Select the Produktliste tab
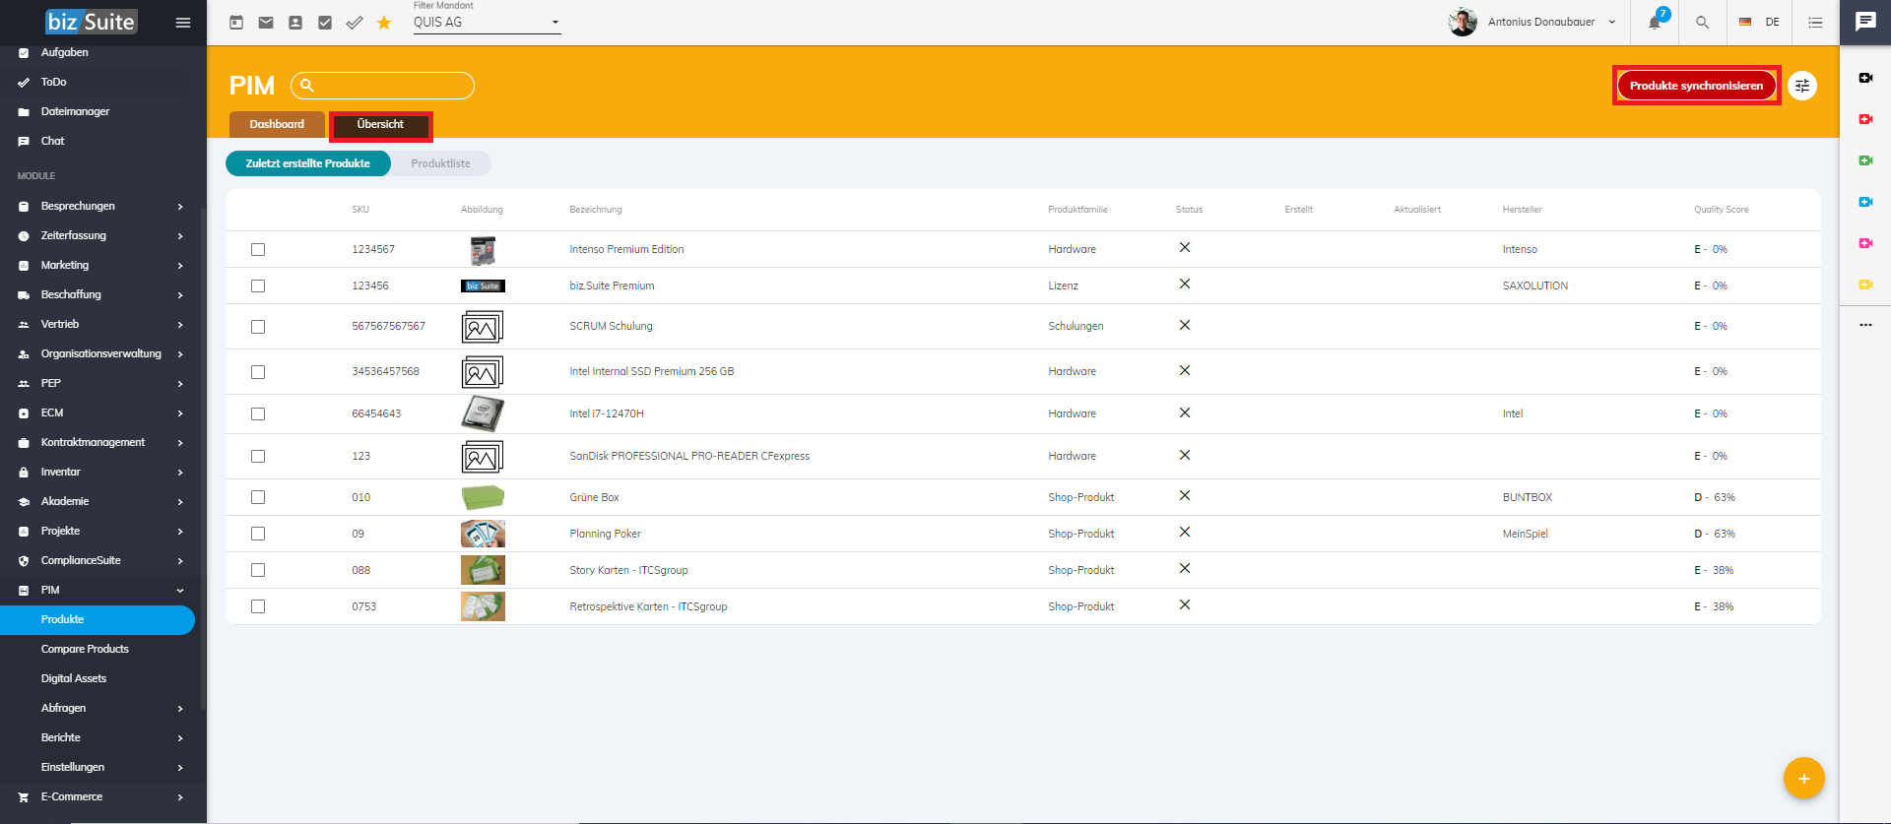Screen dimensions: 1891x824 coord(440,163)
